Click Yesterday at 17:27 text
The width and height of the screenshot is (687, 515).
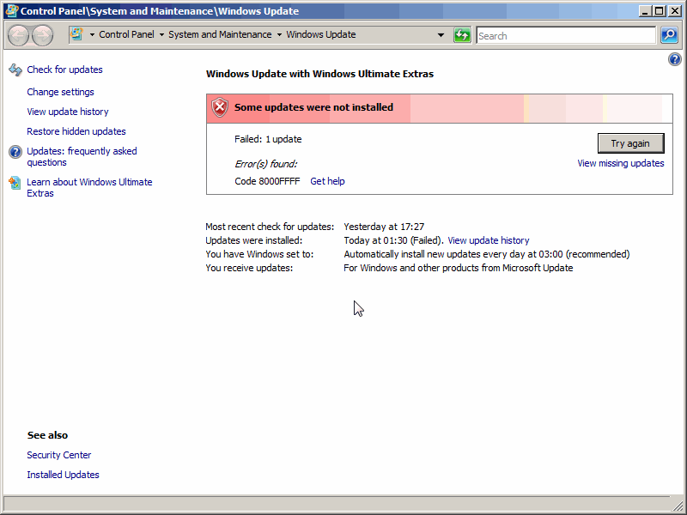384,227
